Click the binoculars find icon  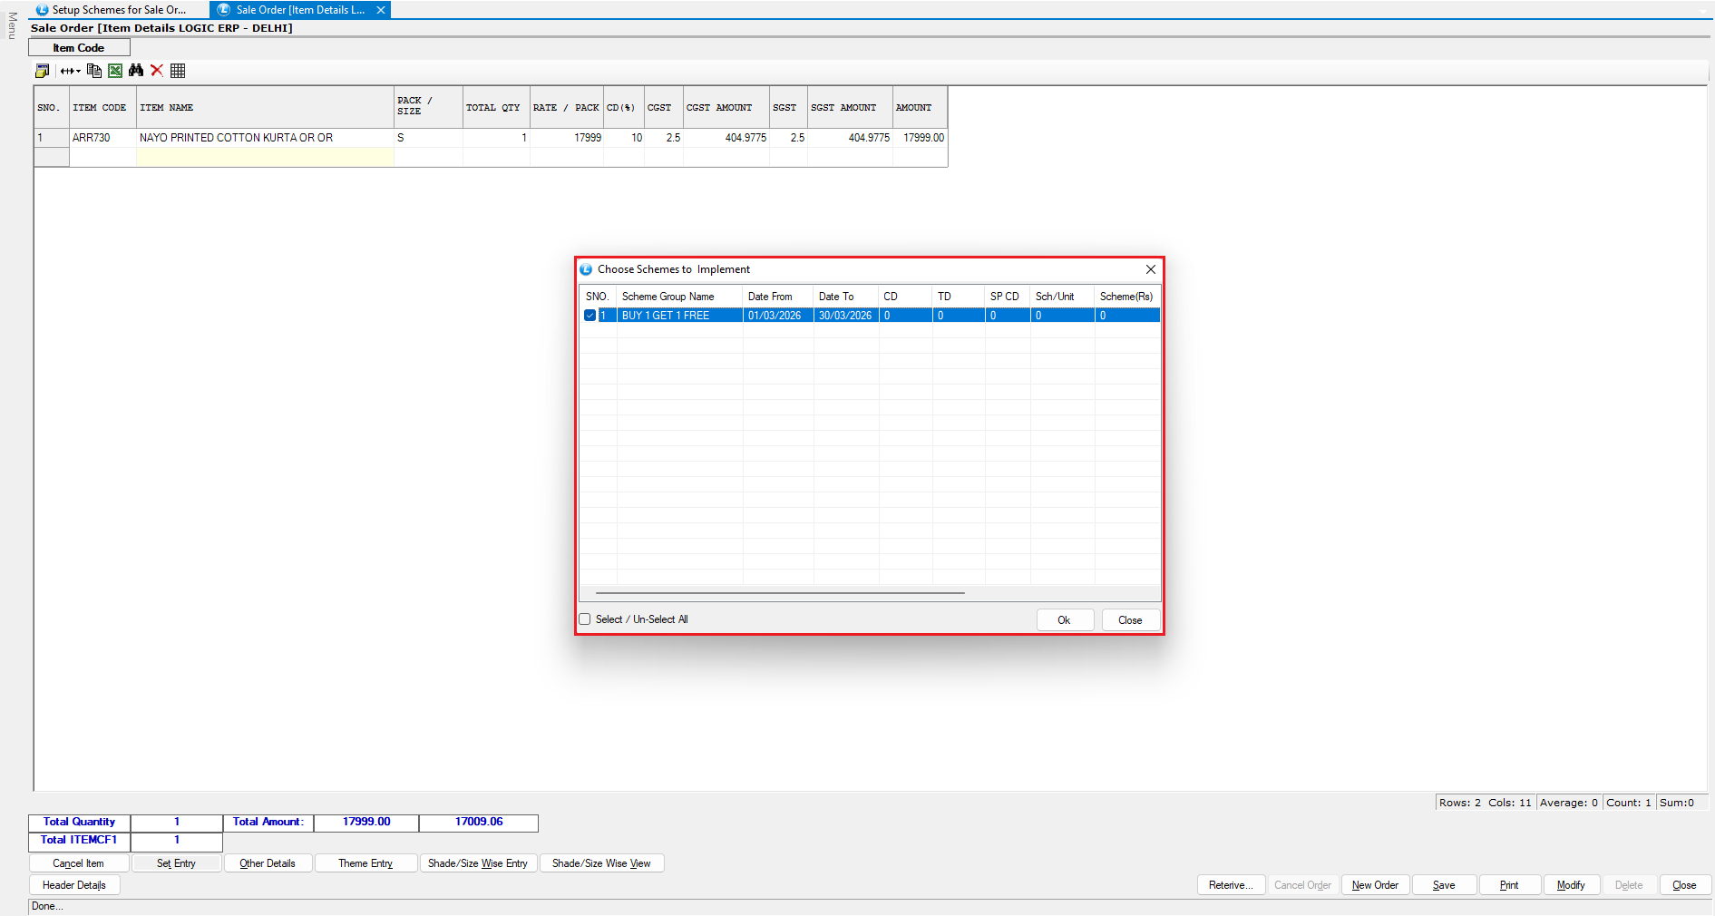136,71
